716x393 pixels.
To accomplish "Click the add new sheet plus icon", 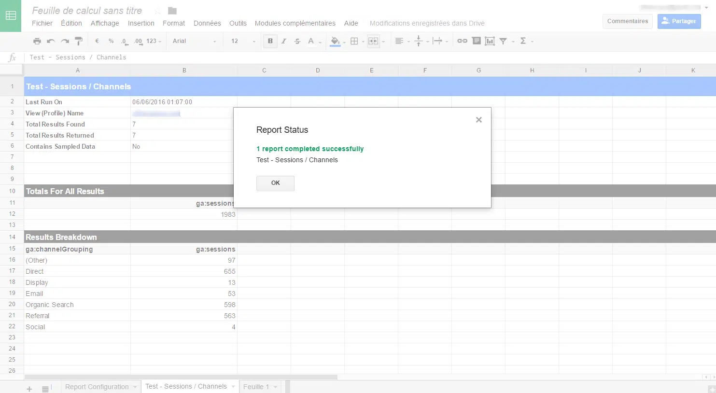I will [x=29, y=389].
